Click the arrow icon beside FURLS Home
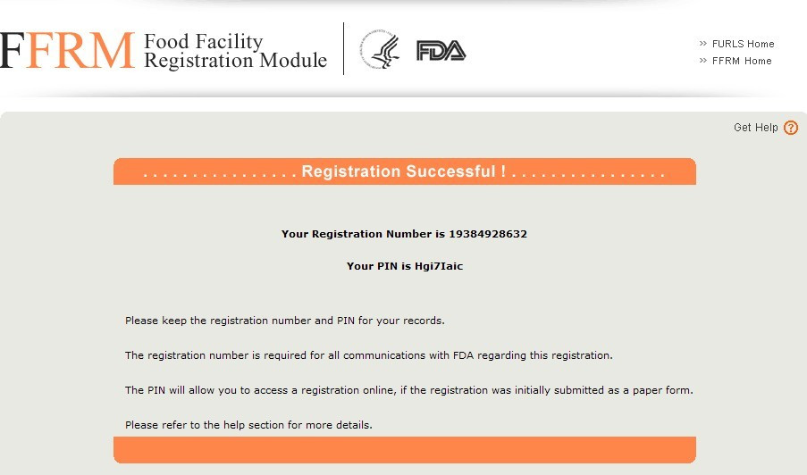Screen dimensions: 807x475 click(x=703, y=44)
